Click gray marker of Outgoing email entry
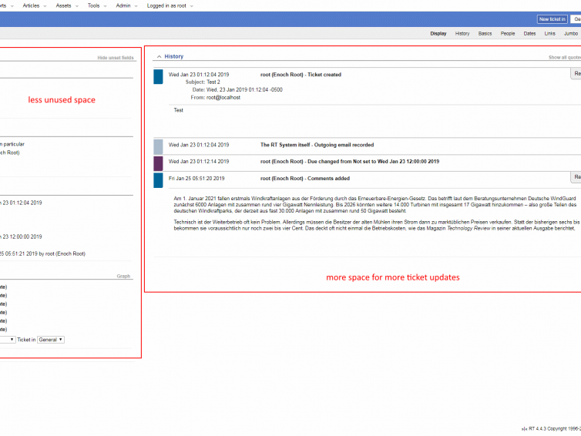581x436 pixels. pyautogui.click(x=158, y=146)
